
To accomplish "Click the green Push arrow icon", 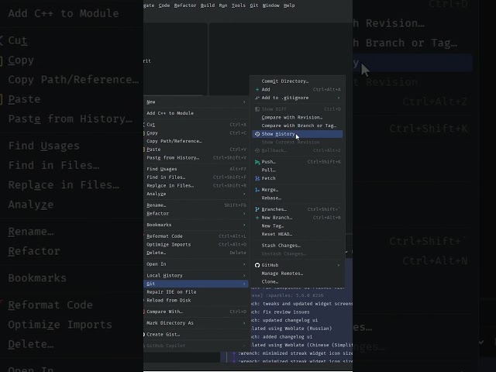I will tap(257, 162).
